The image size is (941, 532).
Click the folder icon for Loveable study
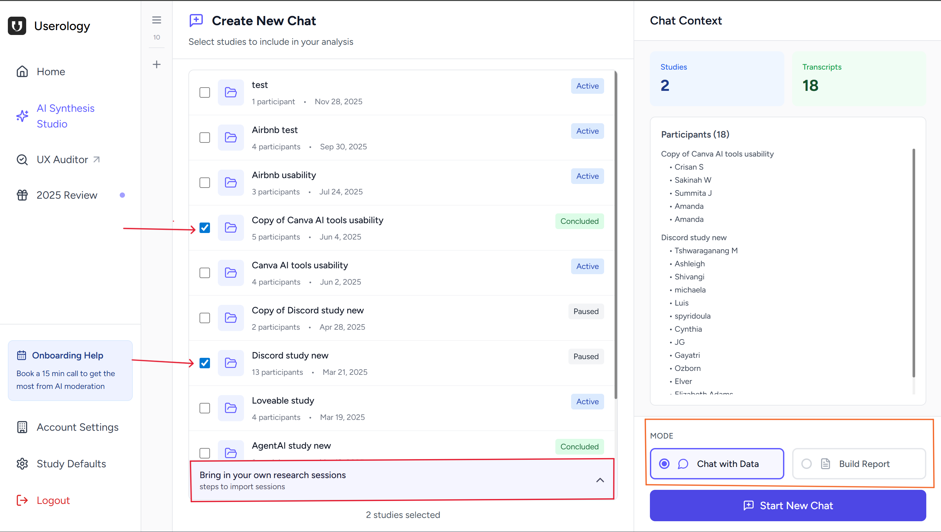tap(231, 408)
